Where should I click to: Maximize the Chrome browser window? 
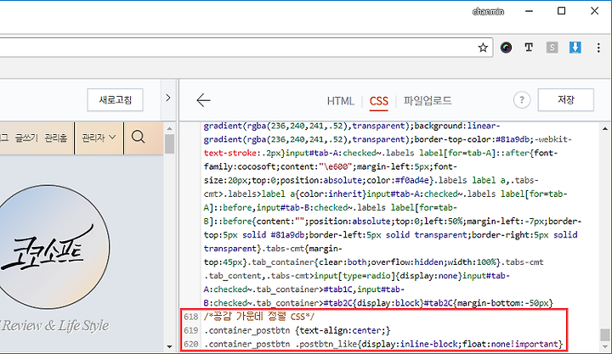point(561,11)
